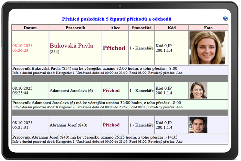Click the blue help question mark icon

[225, 19]
